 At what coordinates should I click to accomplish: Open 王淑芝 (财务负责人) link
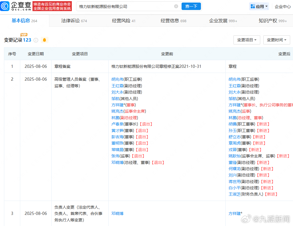(x=235, y=194)
